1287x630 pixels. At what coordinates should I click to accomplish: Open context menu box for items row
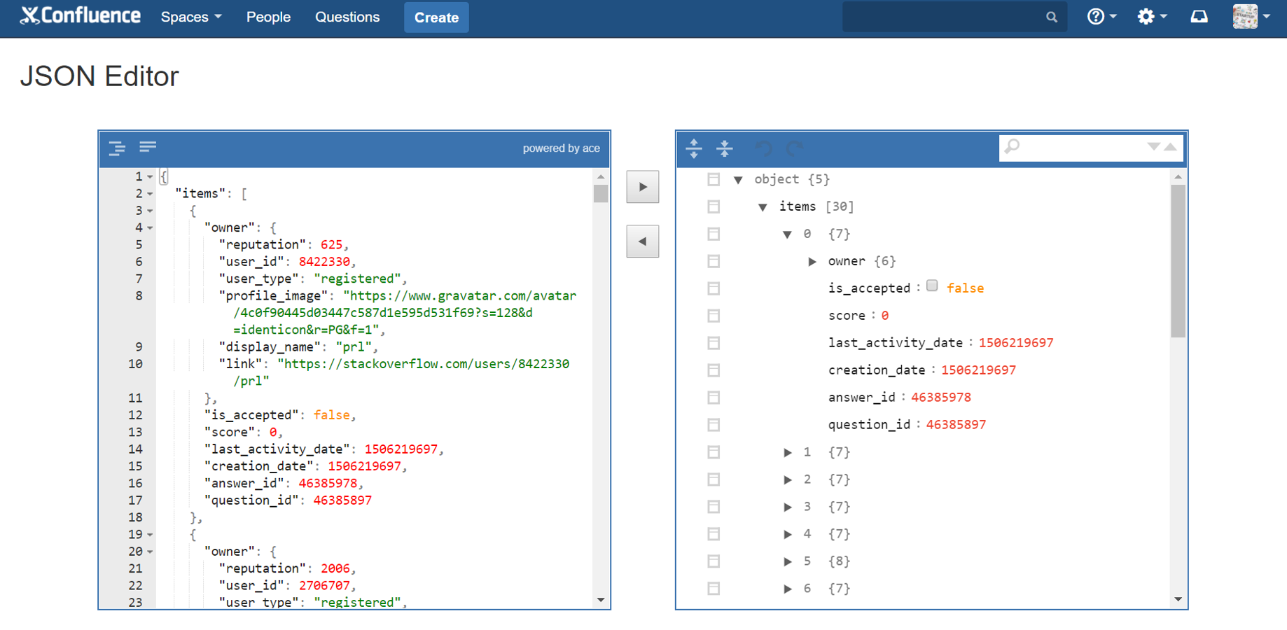pyautogui.click(x=714, y=206)
